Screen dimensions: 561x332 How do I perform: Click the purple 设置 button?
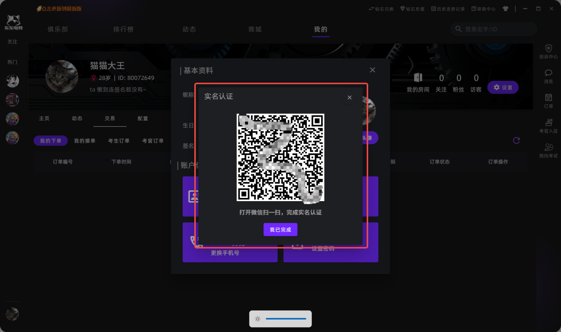coord(503,87)
